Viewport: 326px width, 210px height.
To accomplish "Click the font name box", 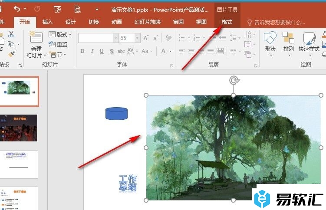I will tap(96, 38).
